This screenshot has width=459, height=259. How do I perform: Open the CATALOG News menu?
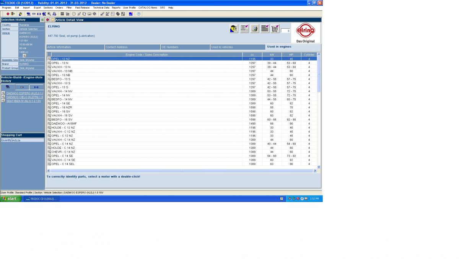tap(148, 8)
